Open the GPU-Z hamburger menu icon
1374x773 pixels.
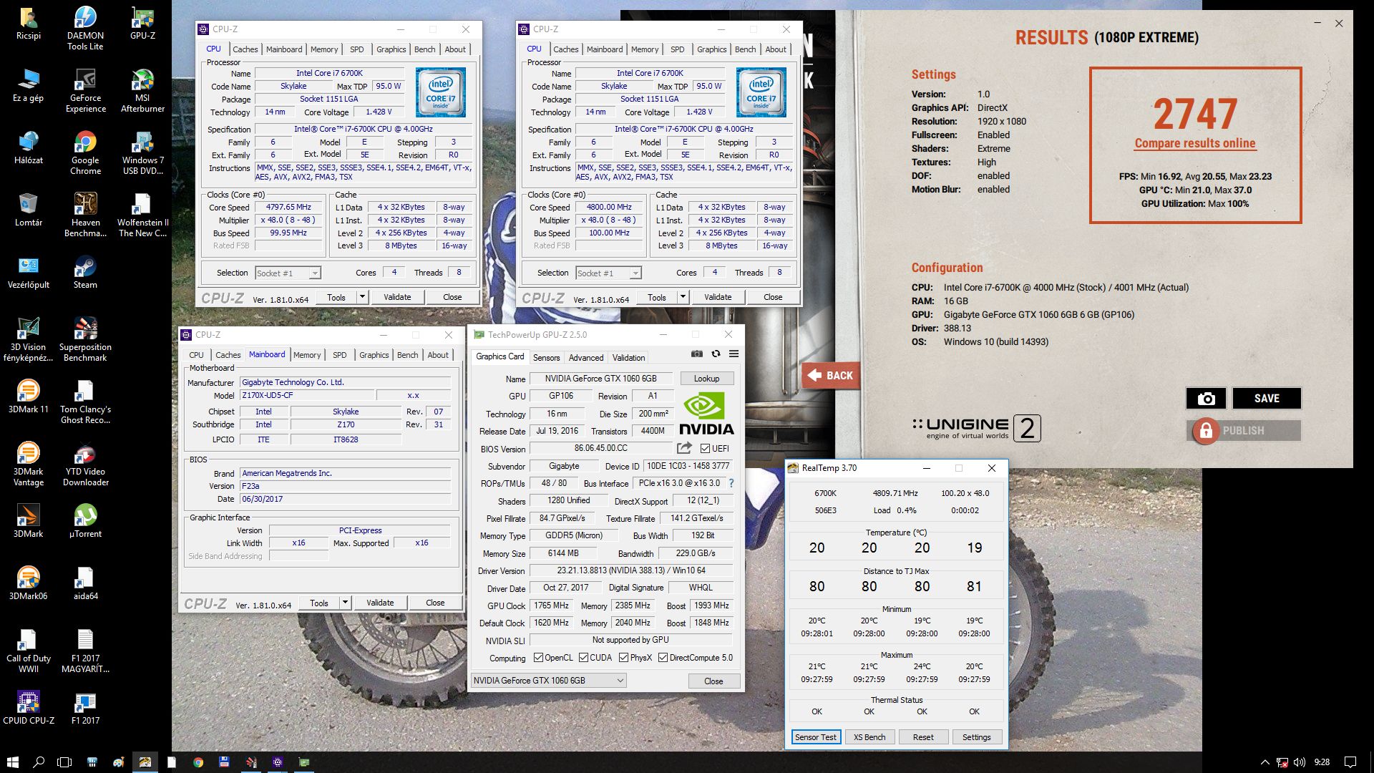pos(734,354)
